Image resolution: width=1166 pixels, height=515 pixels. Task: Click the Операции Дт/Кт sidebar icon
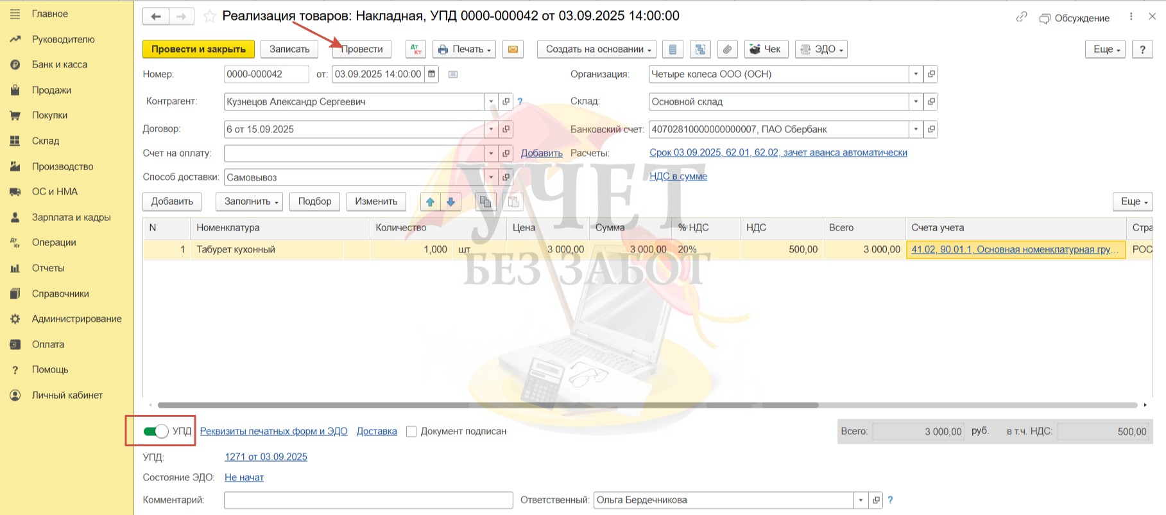(15, 242)
